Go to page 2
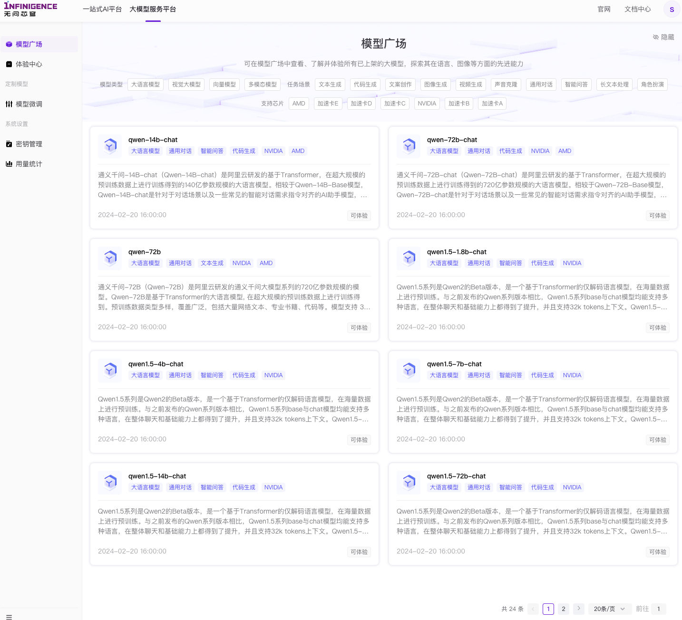The height and width of the screenshot is (620, 682). pos(564,609)
